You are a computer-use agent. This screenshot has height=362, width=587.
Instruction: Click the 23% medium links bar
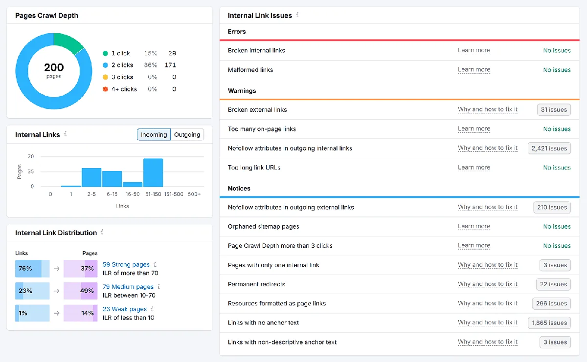(x=32, y=291)
